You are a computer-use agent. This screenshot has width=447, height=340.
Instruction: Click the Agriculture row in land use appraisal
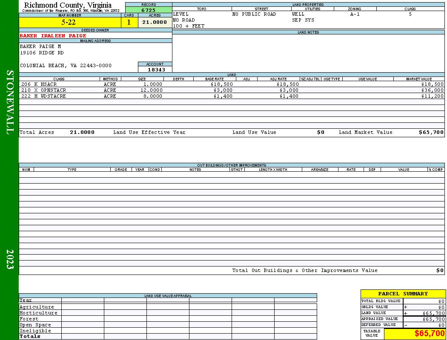click(x=168, y=307)
